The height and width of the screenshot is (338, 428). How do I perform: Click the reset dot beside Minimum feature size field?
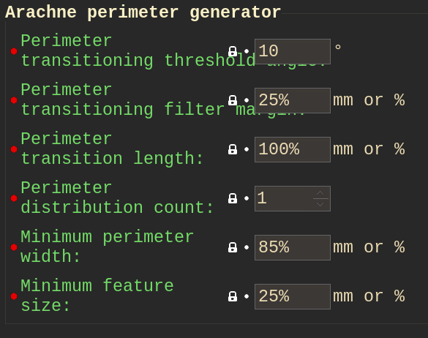click(x=247, y=296)
